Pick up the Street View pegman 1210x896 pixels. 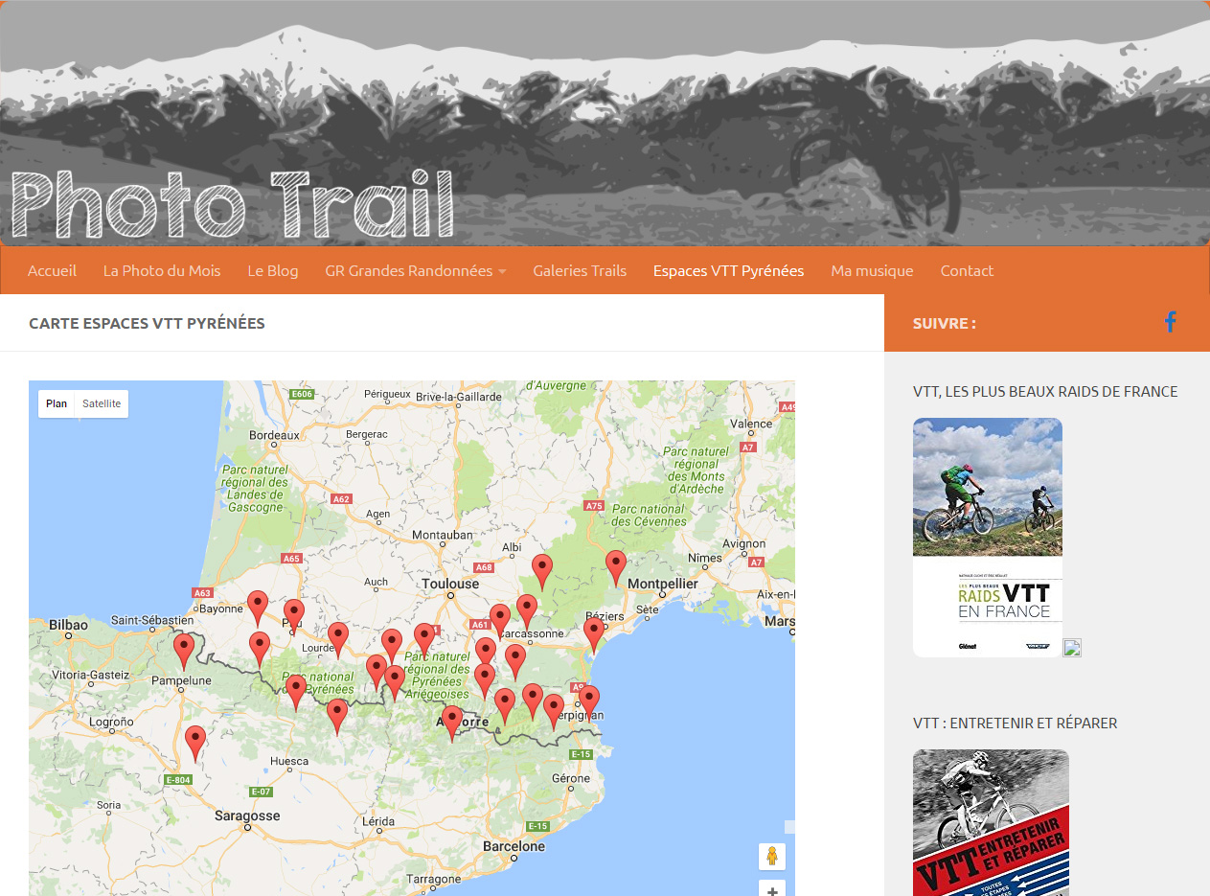pos(772,857)
